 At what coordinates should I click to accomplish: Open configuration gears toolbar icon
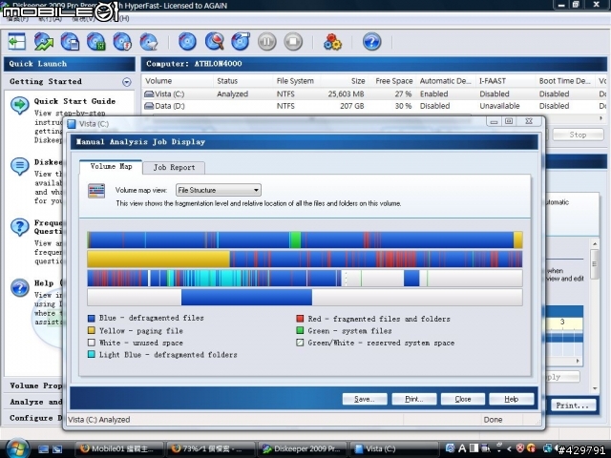point(332,42)
